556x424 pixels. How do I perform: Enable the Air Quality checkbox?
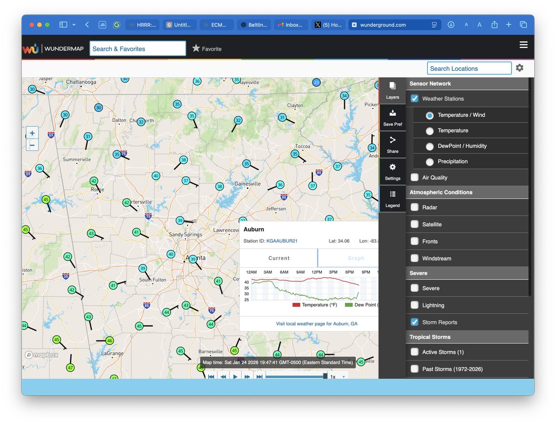click(x=415, y=177)
